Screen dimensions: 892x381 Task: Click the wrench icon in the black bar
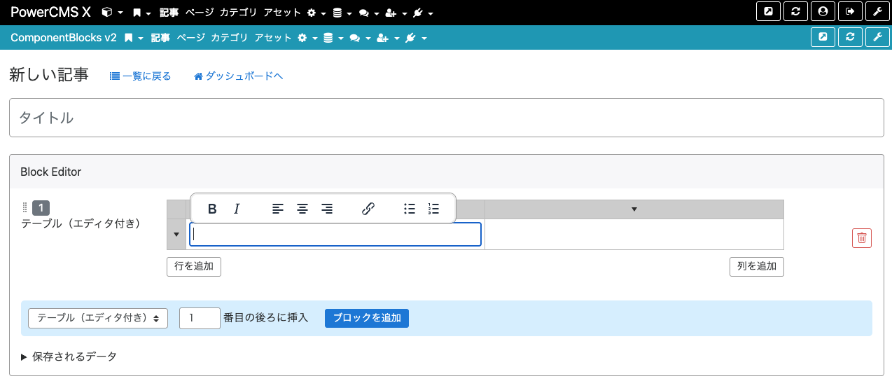[x=877, y=11]
